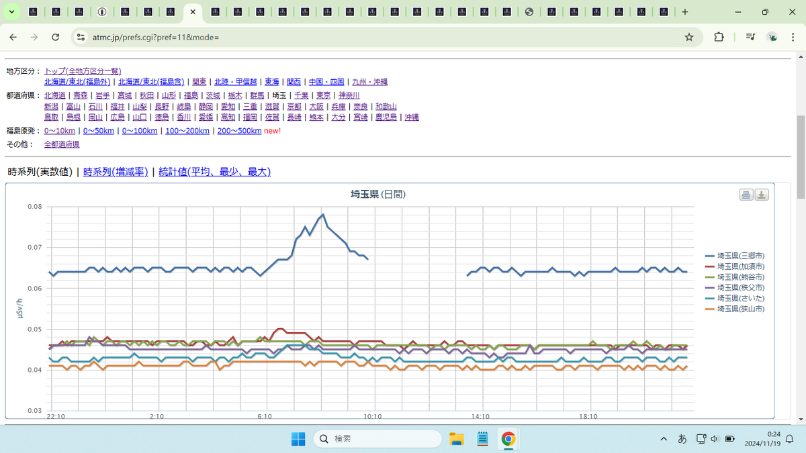The width and height of the screenshot is (806, 453).
Task: Open the 東京 prefecture link
Action: pos(323,96)
